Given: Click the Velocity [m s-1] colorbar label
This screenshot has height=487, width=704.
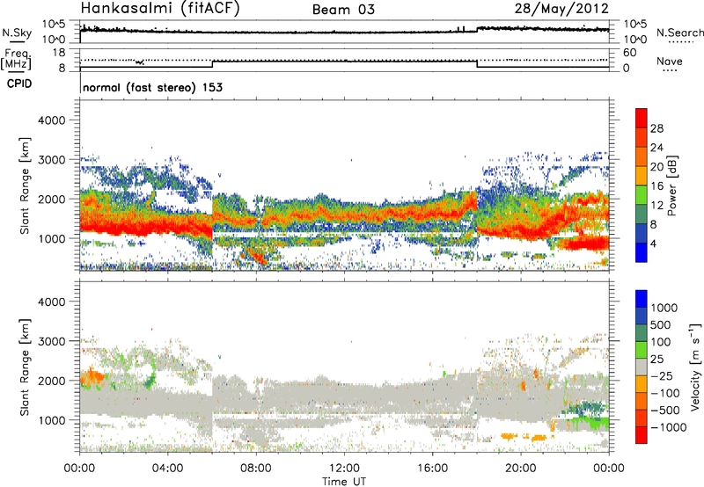Looking at the screenshot, I should 695,367.
